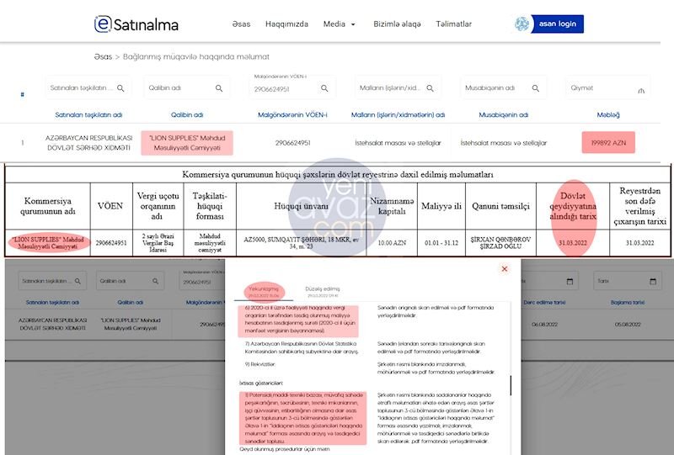This screenshot has height=455, width=674.
Task: Close the popup with the red X
Action: pyautogui.click(x=505, y=268)
